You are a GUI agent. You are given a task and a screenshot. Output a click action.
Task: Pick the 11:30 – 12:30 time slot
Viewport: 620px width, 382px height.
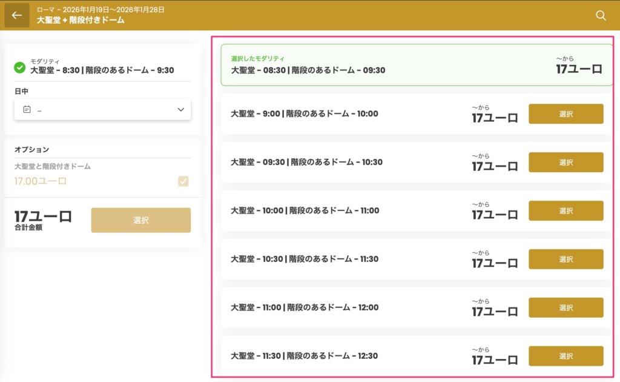566,357
